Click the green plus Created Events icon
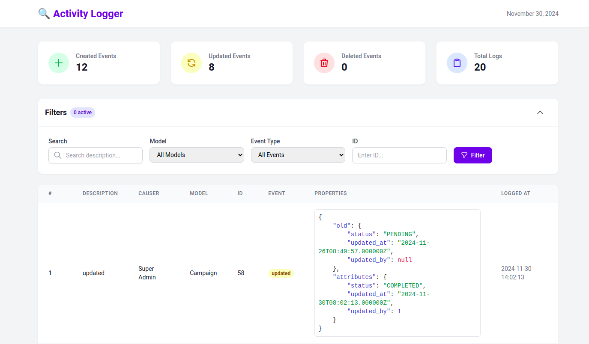 (x=59, y=63)
